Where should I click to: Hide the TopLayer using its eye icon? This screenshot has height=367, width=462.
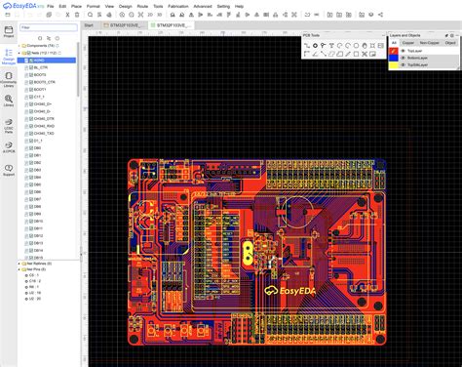click(x=403, y=51)
